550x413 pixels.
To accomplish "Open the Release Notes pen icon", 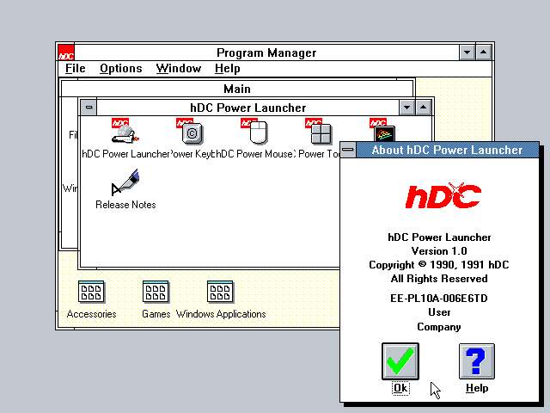I will point(125,182).
